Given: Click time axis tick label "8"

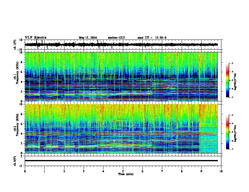Looking at the screenshot, I should click(x=182, y=171).
